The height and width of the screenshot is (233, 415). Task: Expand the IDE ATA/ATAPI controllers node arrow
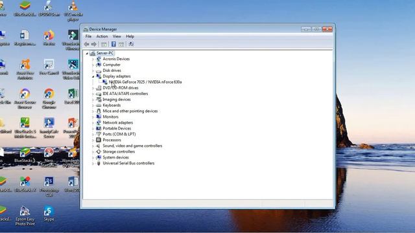point(93,94)
